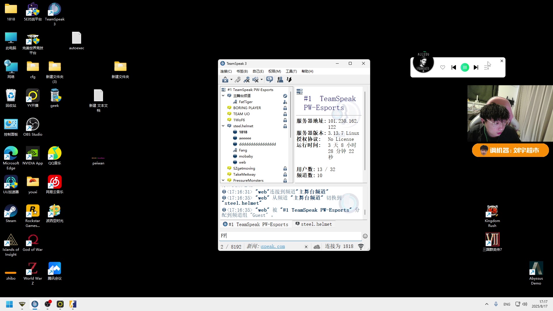Mute speakers using TeamSpeak toolbar icon
Viewport: 553px width, 311px height.
tap(255, 79)
